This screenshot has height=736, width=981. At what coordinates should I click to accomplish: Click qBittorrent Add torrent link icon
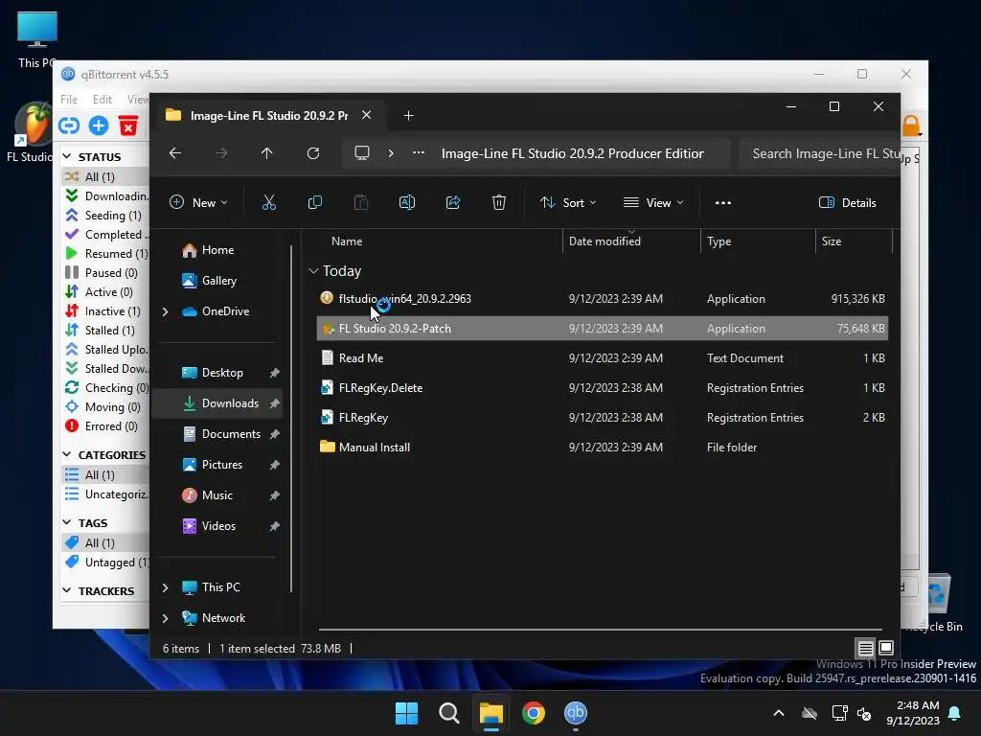coord(69,126)
